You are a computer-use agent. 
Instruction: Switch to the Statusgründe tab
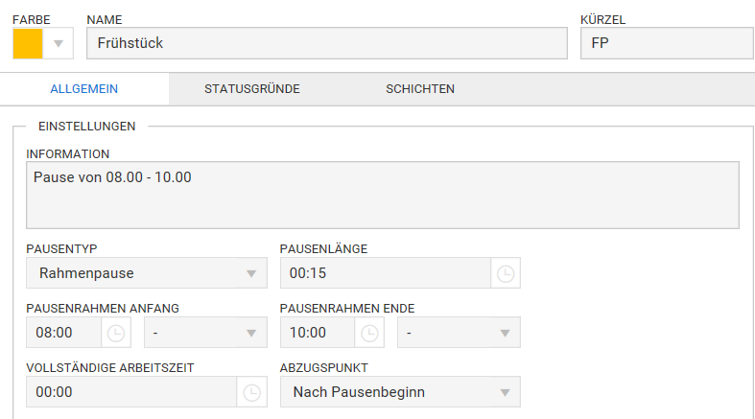pos(252,89)
